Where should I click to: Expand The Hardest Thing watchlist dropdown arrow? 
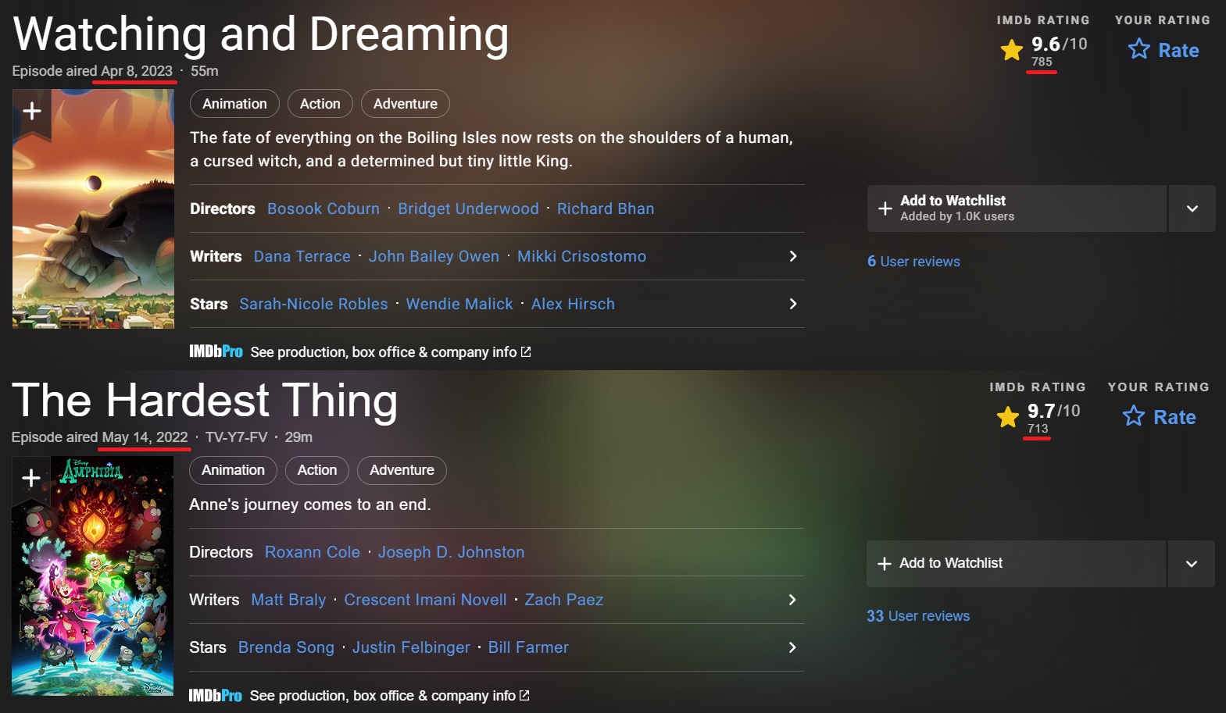coord(1191,564)
